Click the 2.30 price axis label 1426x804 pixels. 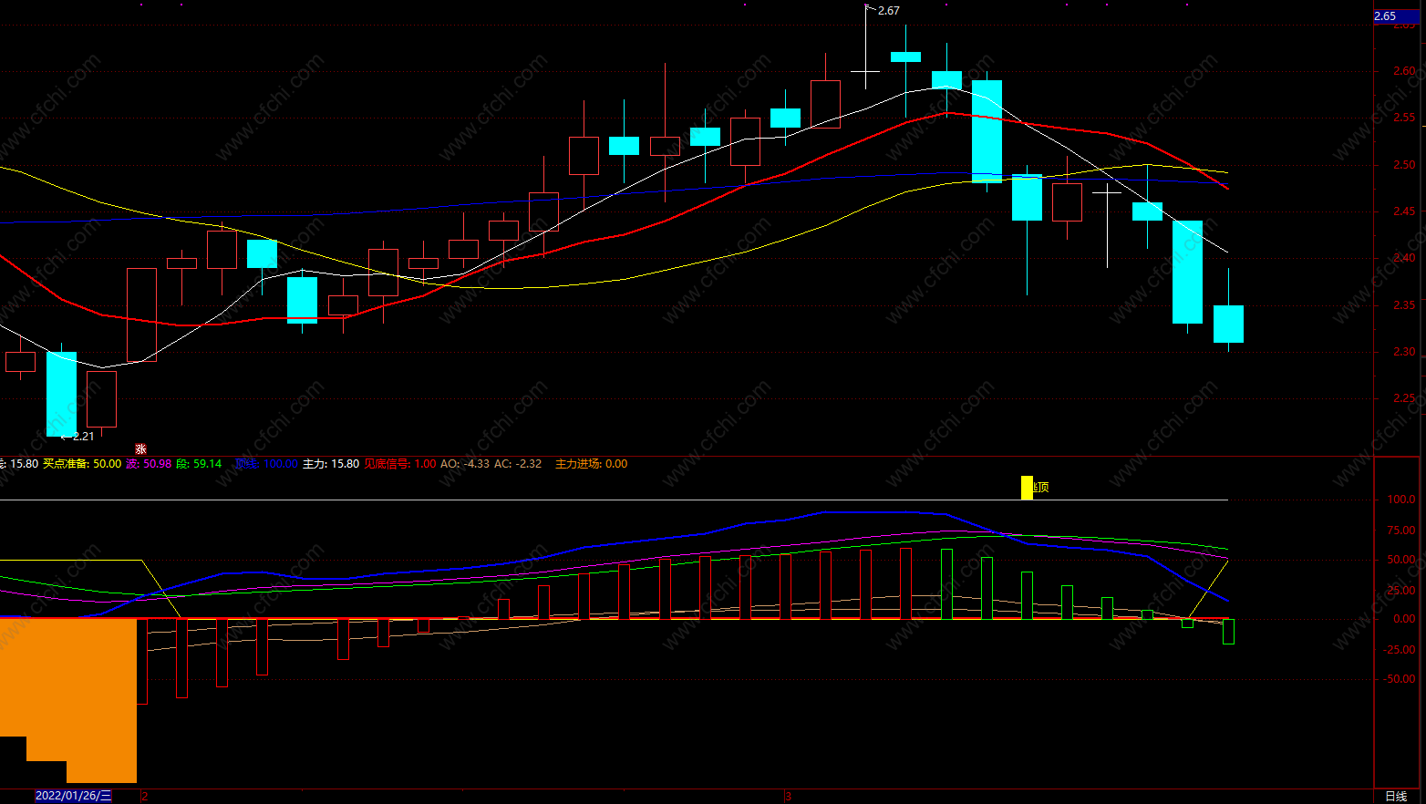click(1404, 352)
